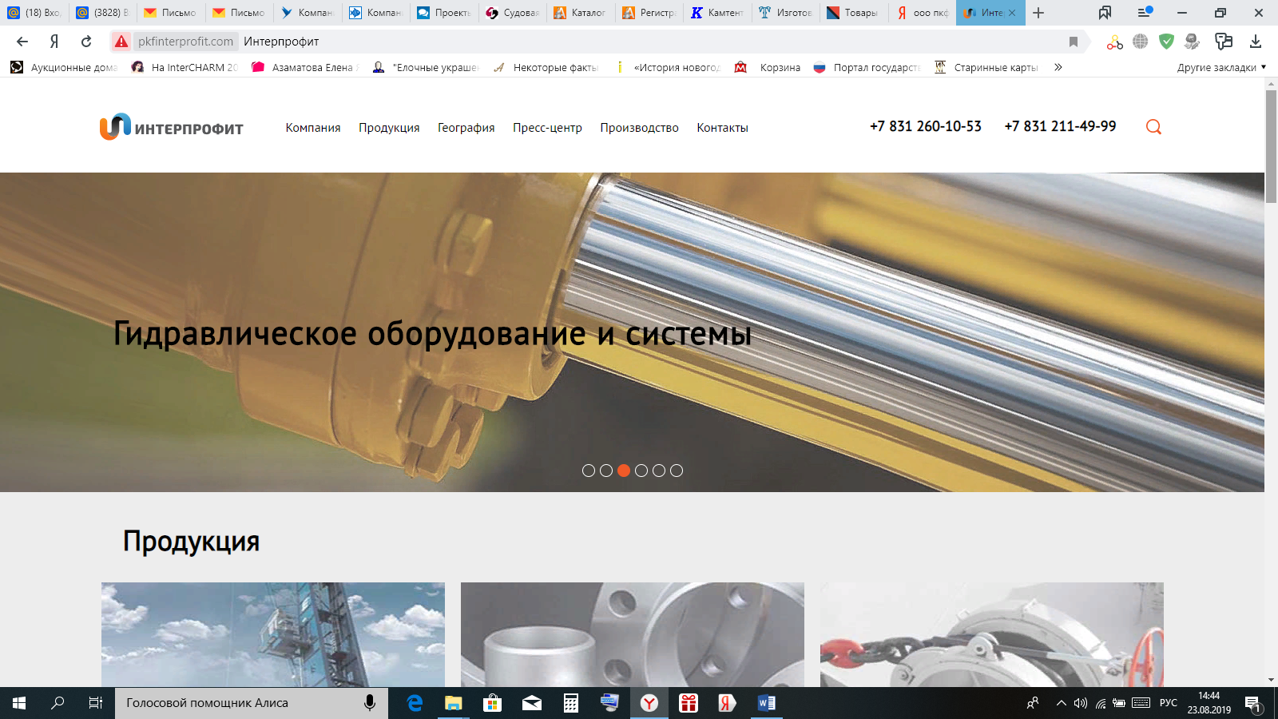Click the green Adguard shield icon

click(x=1166, y=42)
